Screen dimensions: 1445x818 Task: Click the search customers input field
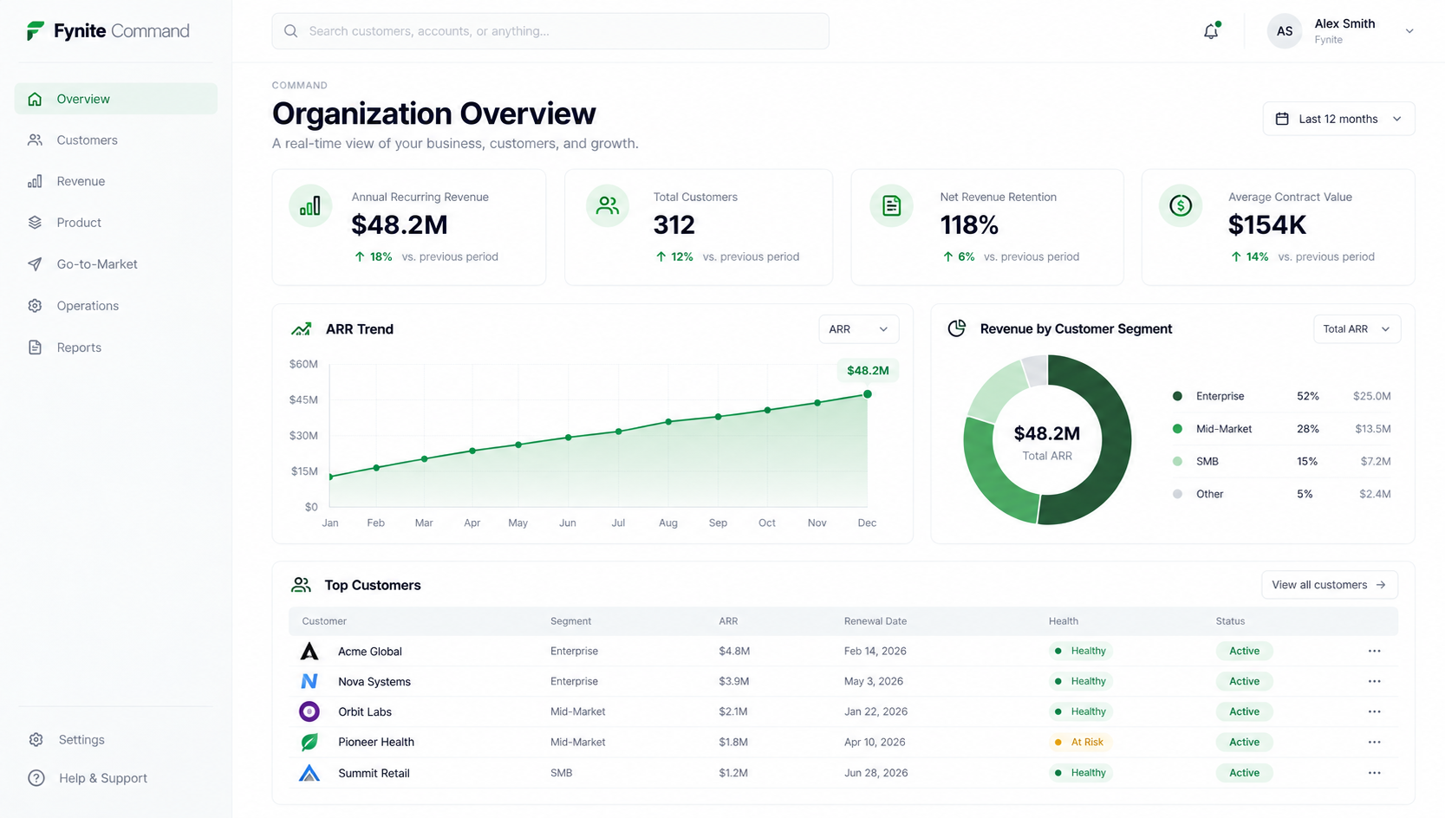(x=550, y=31)
